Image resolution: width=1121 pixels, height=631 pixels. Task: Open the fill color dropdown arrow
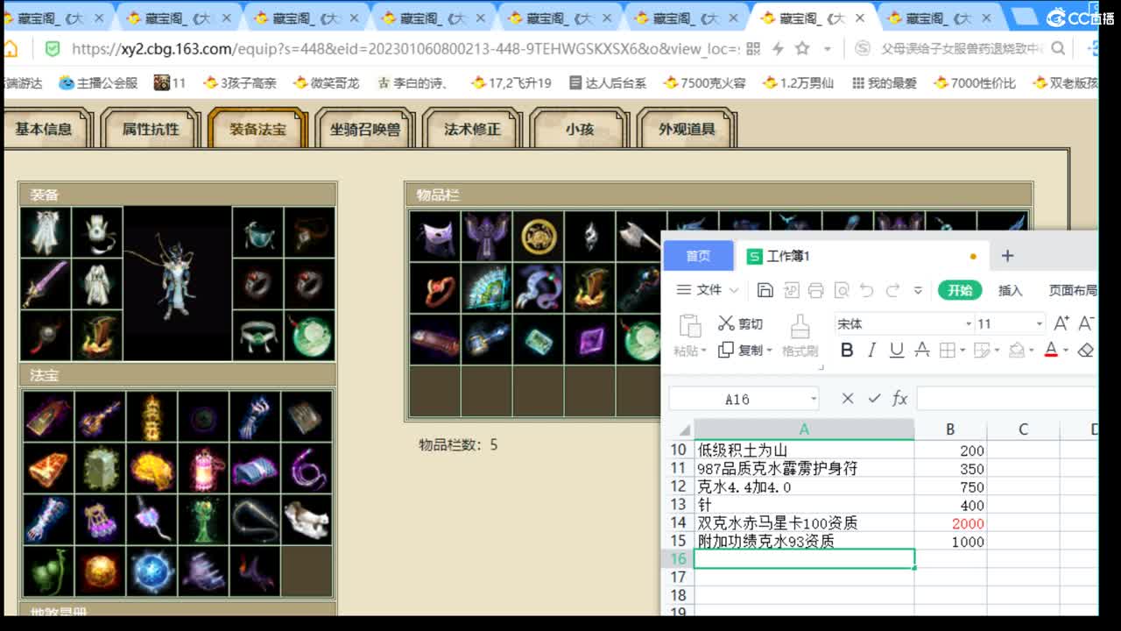(x=1032, y=351)
